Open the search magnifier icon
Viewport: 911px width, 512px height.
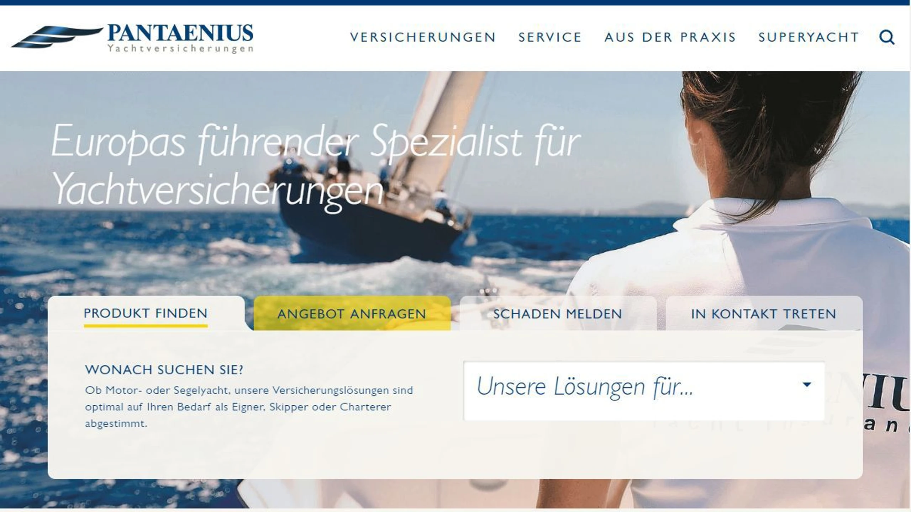point(886,37)
